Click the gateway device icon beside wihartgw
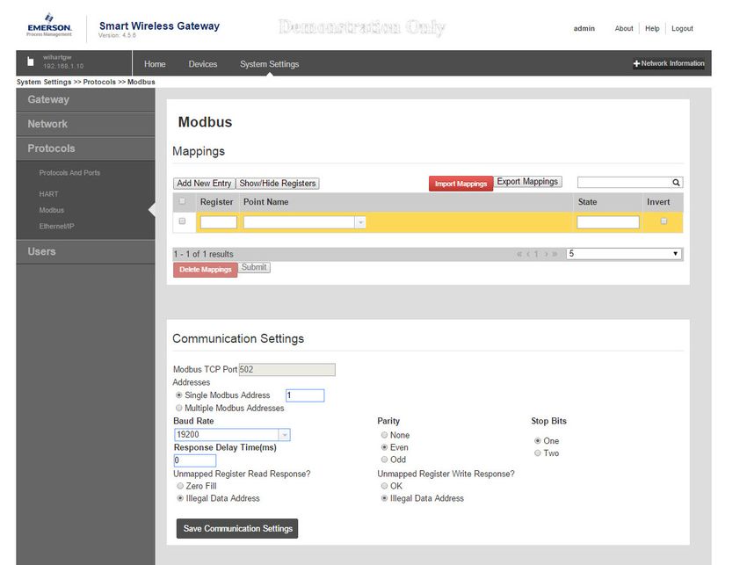The image size is (747, 565). tap(31, 62)
